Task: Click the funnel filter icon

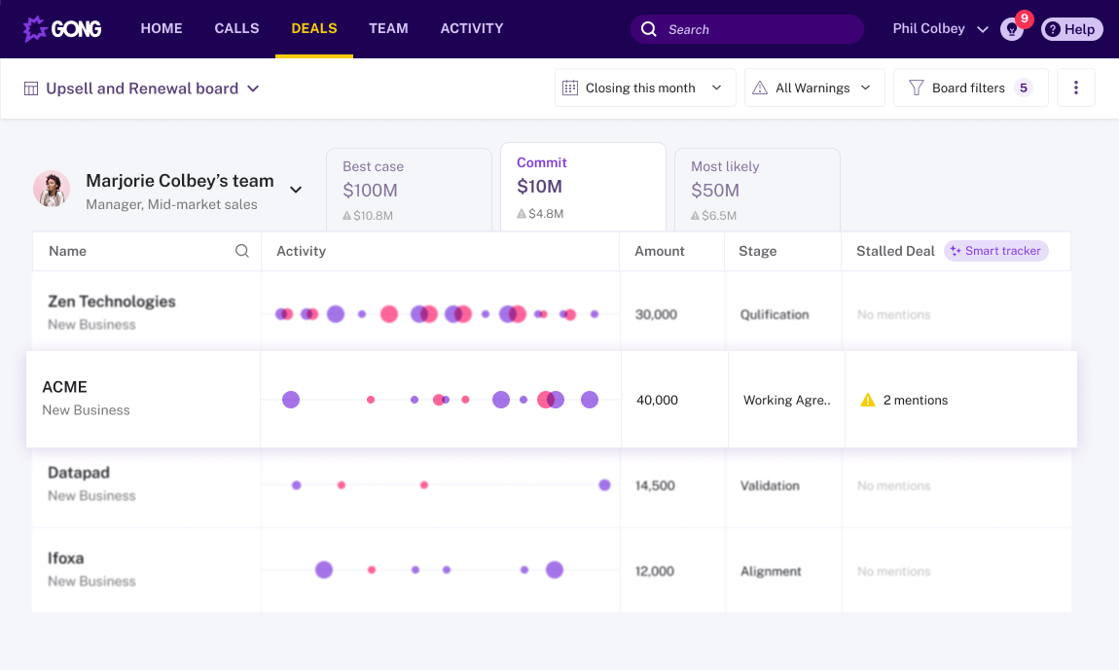Action: (x=917, y=88)
